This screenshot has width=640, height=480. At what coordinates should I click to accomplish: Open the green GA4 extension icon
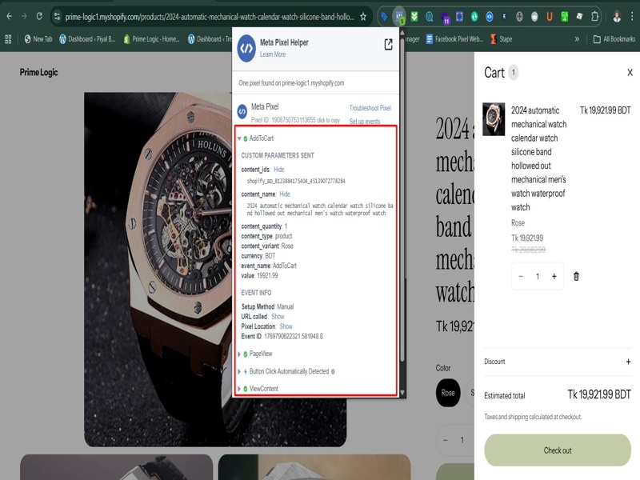[x=565, y=17]
